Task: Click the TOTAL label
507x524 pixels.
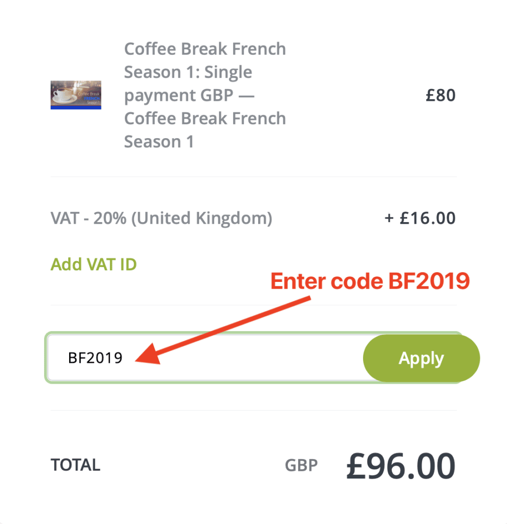Action: (x=76, y=465)
